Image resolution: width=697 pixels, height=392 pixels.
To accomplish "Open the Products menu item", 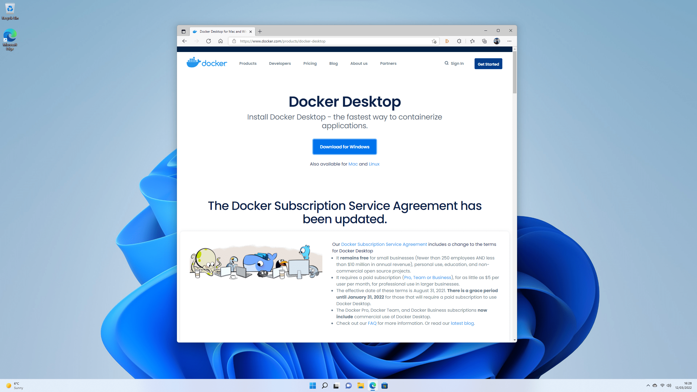I will tap(247, 63).
